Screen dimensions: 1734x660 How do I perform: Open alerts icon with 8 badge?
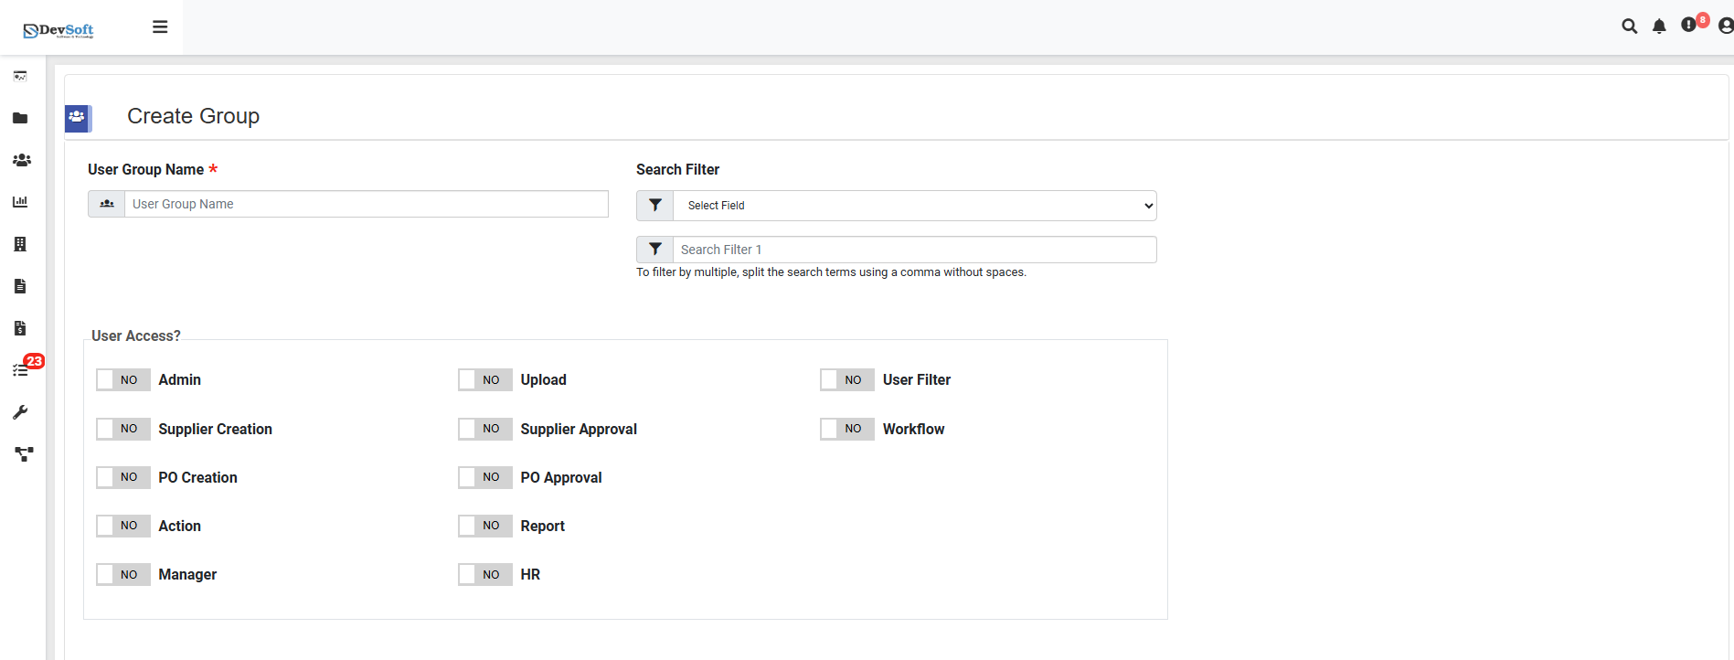[x=1689, y=25]
